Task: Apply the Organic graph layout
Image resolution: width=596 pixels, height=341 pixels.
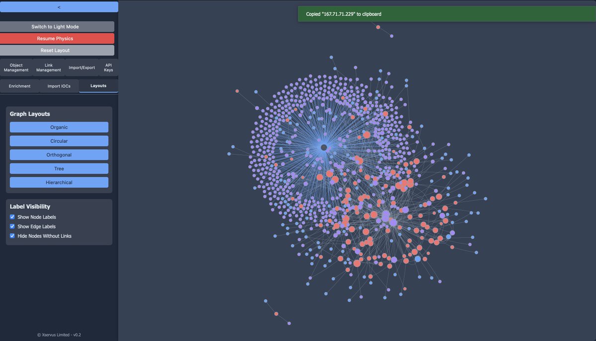Action: coord(59,128)
